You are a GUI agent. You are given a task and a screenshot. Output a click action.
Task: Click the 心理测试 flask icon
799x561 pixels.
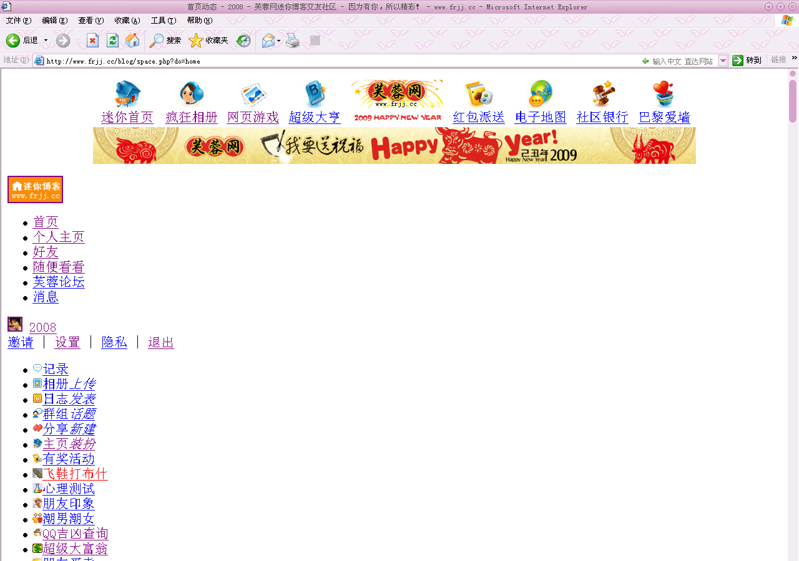click(x=37, y=488)
